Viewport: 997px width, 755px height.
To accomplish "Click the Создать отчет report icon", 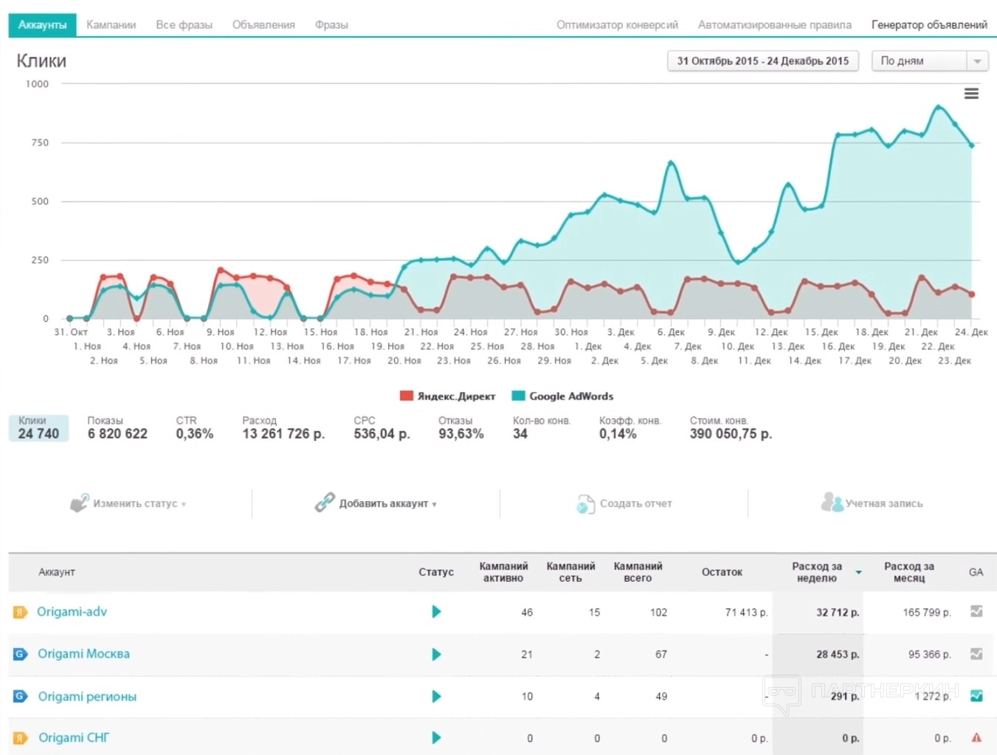I will click(x=585, y=504).
